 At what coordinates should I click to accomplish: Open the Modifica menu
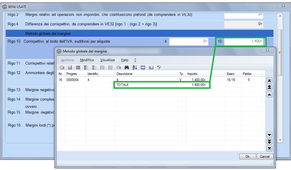tap(87, 60)
